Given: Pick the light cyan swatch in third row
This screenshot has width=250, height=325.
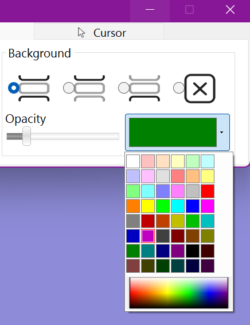Looking at the screenshot, I should point(148,191).
